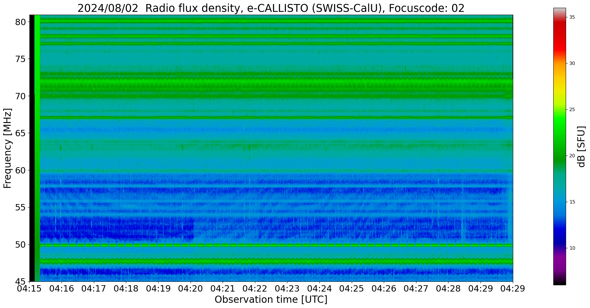Image resolution: width=590 pixels, height=308 pixels.
Task: Click the black data gap at spectrogram start
Action: coord(32,148)
